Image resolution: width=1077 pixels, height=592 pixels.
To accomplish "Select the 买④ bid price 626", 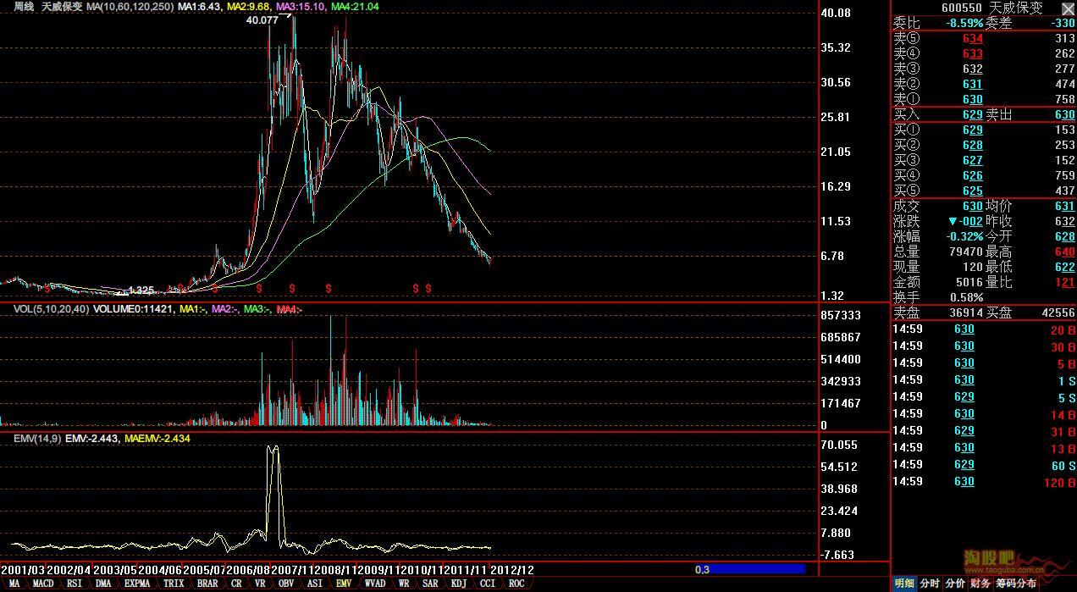I will tap(973, 175).
